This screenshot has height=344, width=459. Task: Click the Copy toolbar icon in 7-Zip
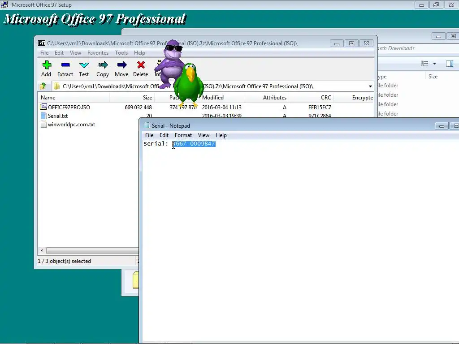103,64
